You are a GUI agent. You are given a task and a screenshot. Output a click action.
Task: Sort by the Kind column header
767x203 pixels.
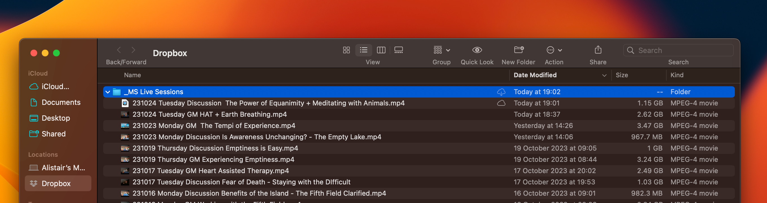(x=677, y=75)
